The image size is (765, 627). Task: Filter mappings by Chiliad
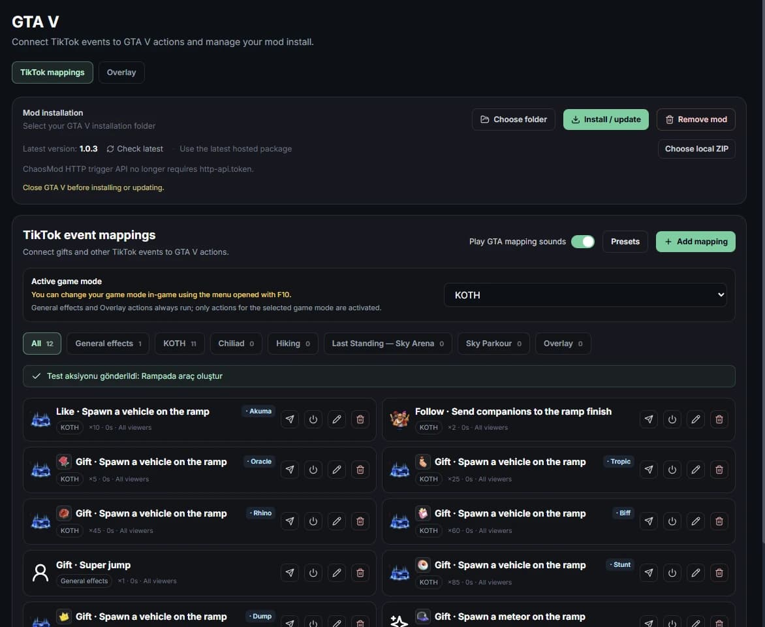(236, 344)
